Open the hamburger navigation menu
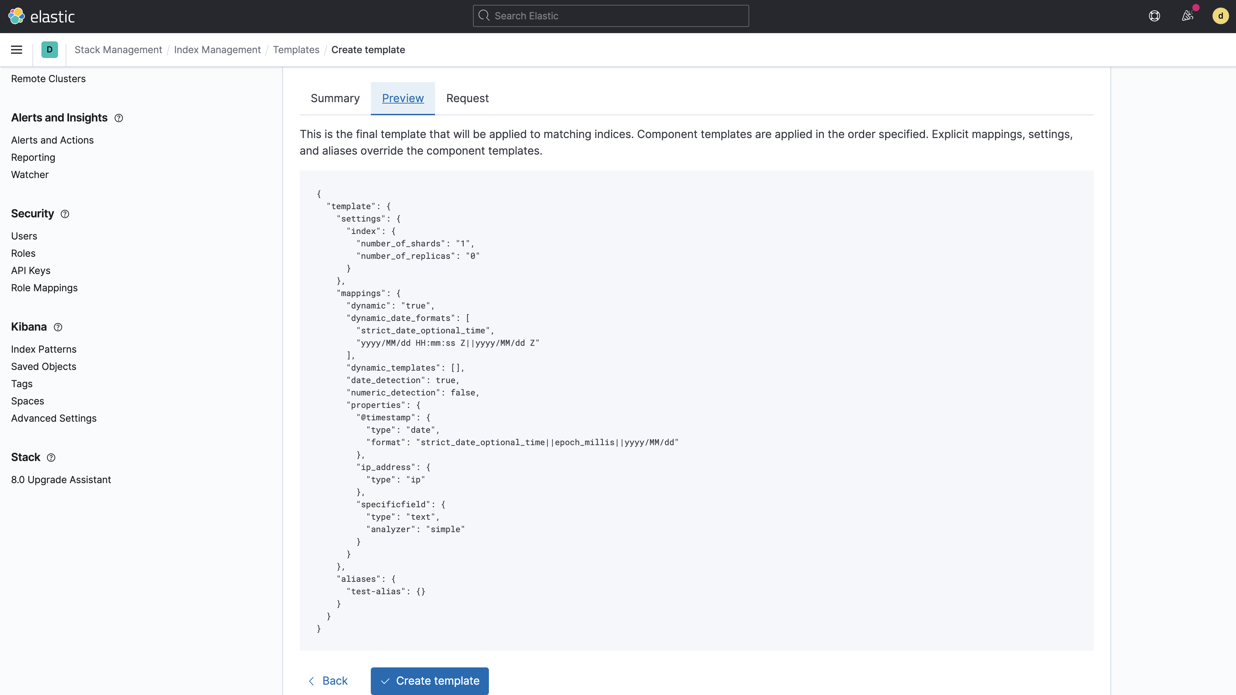Image resolution: width=1236 pixels, height=695 pixels. [17, 50]
